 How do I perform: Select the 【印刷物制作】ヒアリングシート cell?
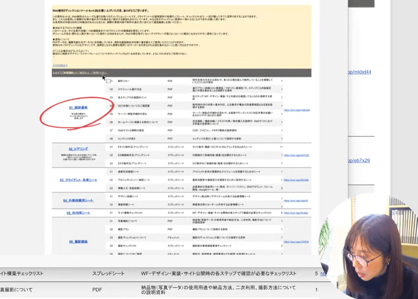point(133,155)
